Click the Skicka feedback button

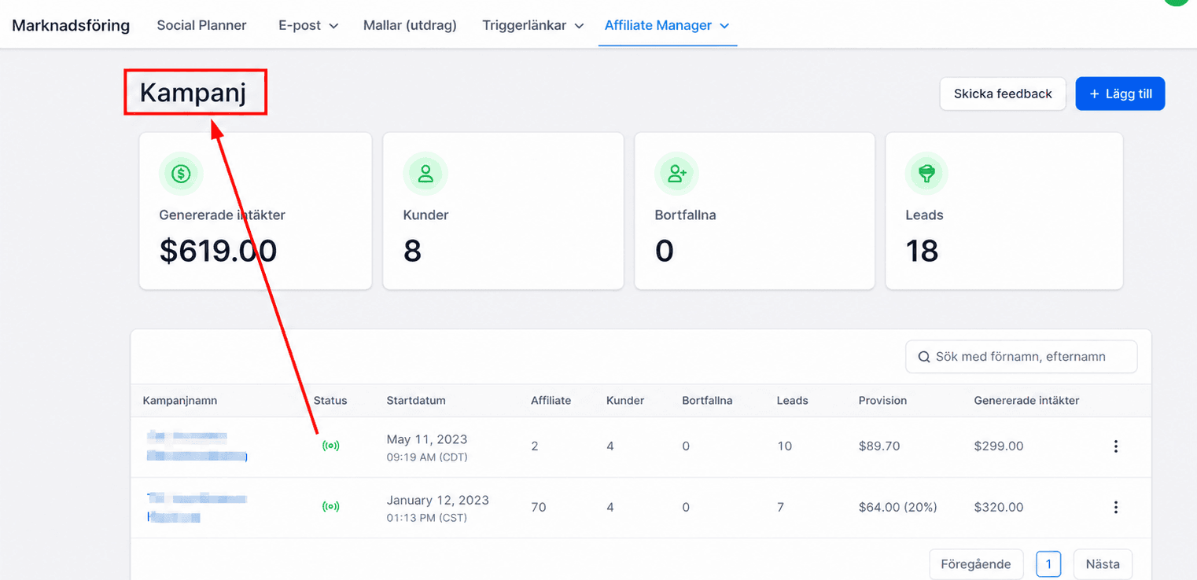pyautogui.click(x=1003, y=94)
